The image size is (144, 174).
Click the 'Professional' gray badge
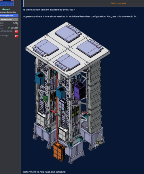click(x=9, y=19)
